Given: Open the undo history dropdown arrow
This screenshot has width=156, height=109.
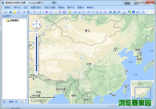Looking at the screenshot, I should (37, 12).
